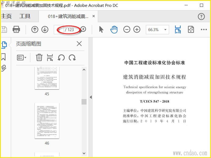Viewport: 211px width, 158px height.
Task: Rotate pages clockwise
Action: [72, 58]
